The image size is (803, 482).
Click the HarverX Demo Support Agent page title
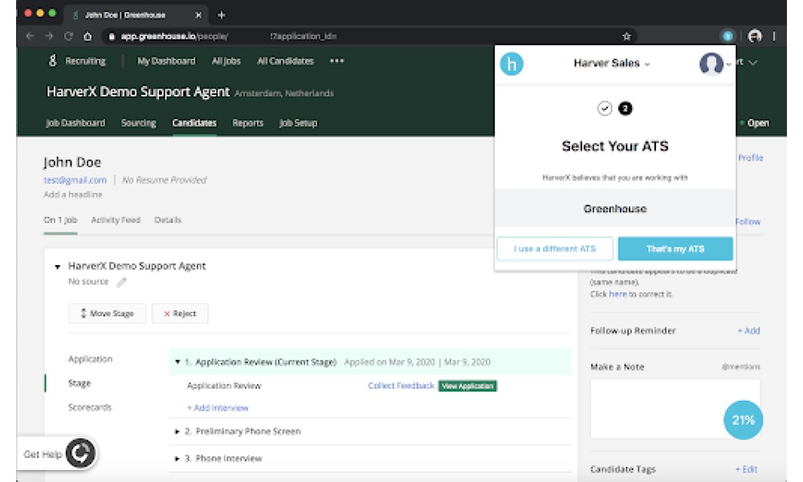pos(138,92)
